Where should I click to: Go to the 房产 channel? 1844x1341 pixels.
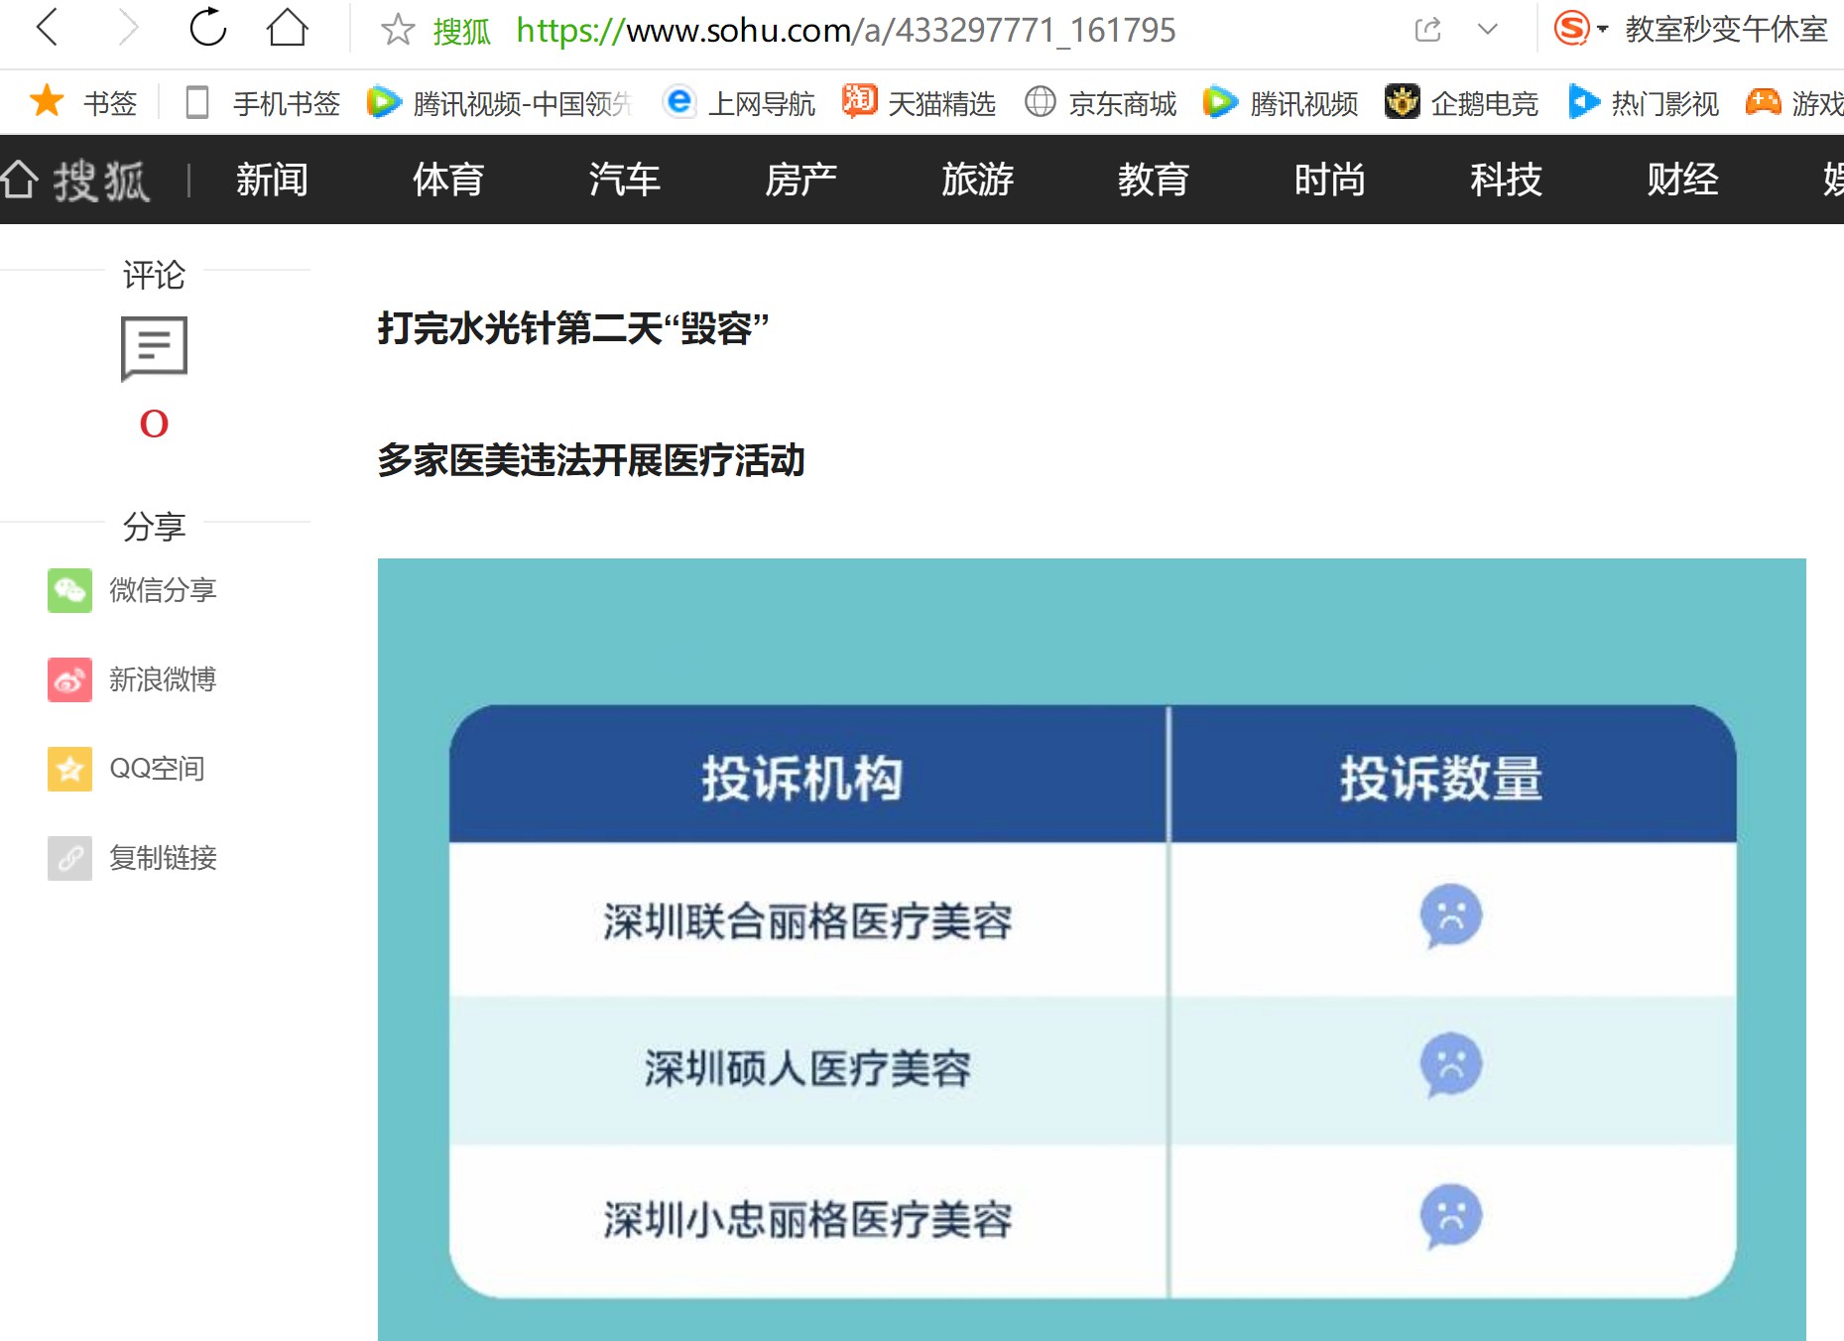click(801, 180)
